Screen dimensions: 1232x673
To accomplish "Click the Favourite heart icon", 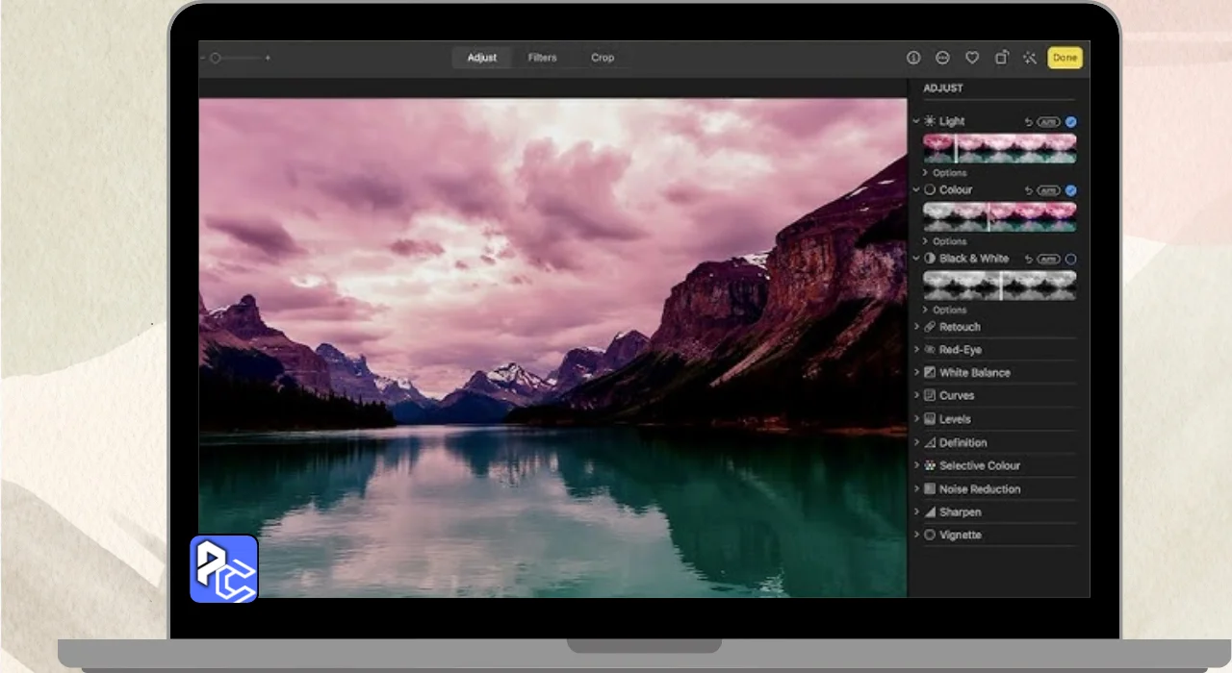I will tap(972, 58).
